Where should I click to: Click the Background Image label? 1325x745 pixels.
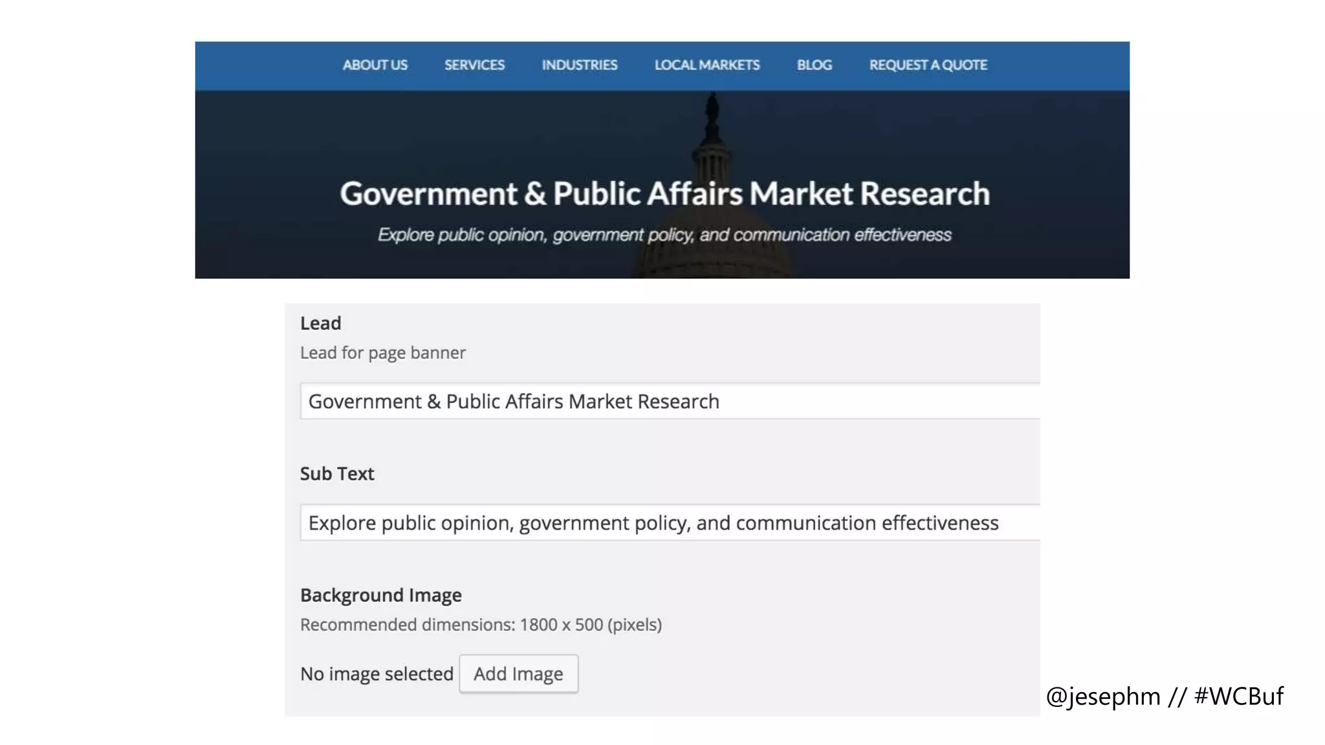(x=380, y=595)
